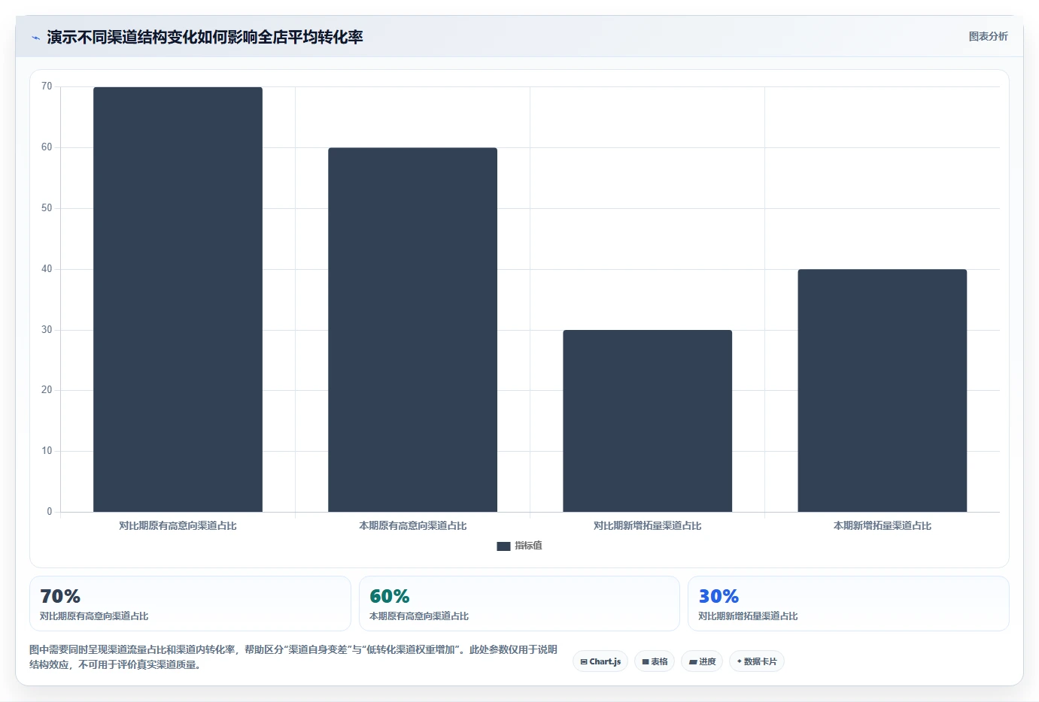
Task: Click the 进度 tag
Action: click(x=702, y=661)
